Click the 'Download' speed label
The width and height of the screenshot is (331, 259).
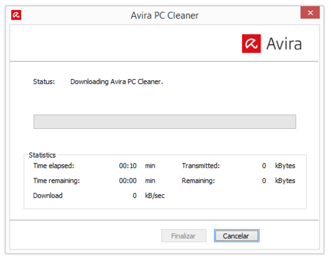coord(48,196)
